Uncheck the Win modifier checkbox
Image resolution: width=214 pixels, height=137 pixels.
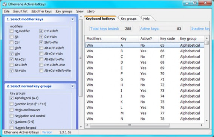pyautogui.click(x=11, y=53)
